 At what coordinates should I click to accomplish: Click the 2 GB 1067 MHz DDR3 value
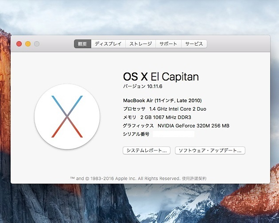click(x=166, y=117)
